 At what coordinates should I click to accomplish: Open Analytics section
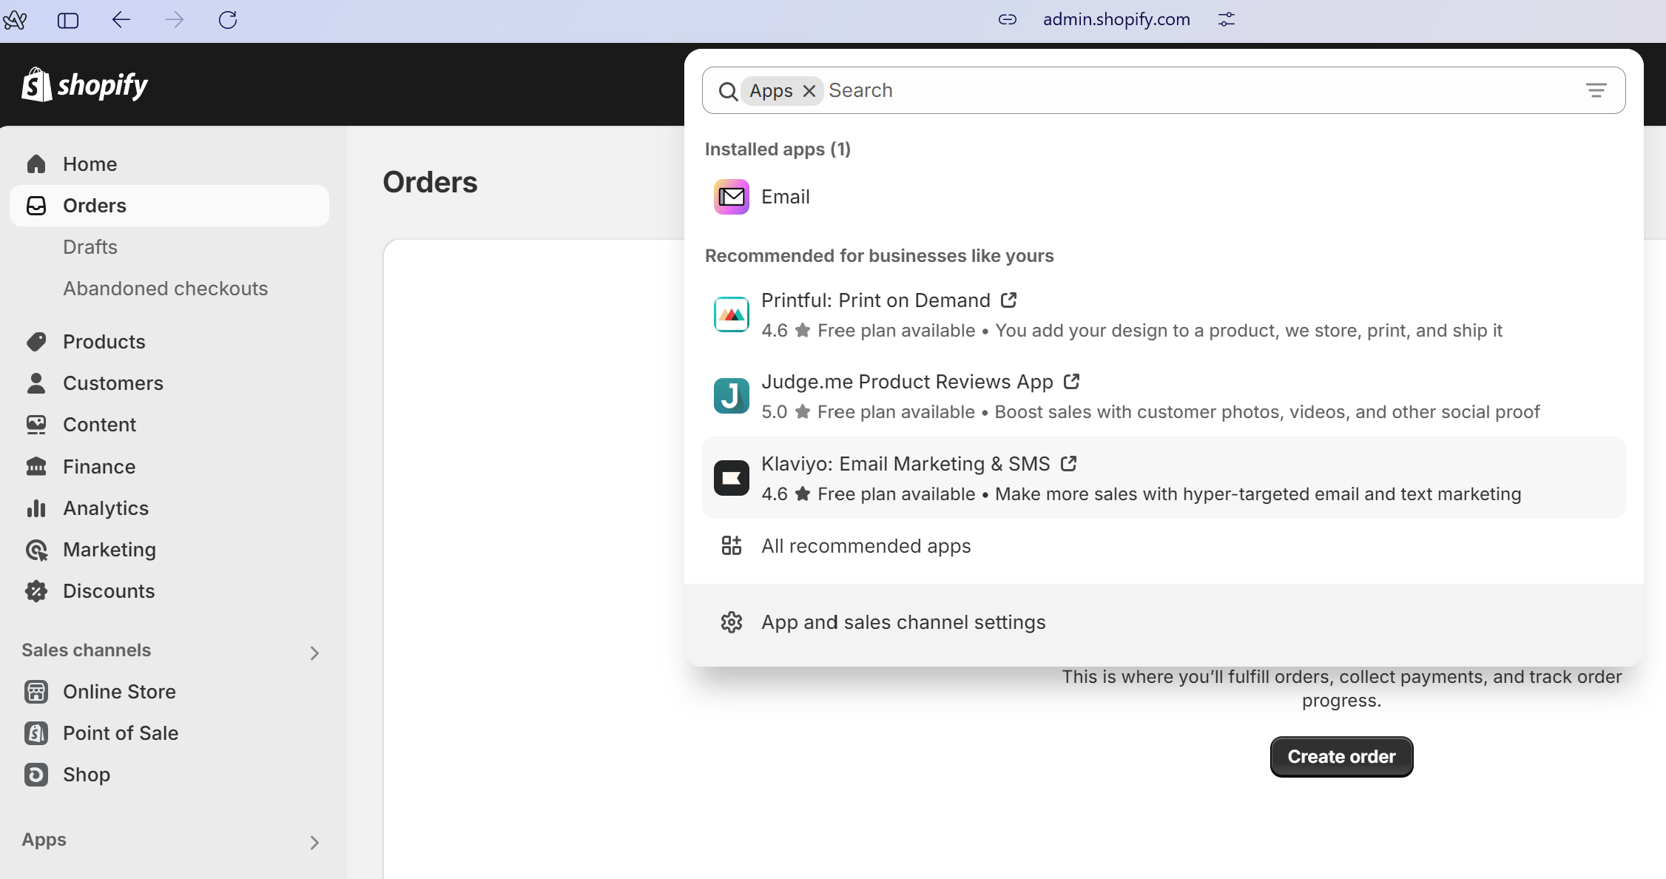click(x=169, y=508)
